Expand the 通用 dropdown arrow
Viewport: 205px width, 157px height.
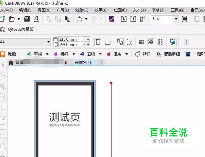(127, 54)
